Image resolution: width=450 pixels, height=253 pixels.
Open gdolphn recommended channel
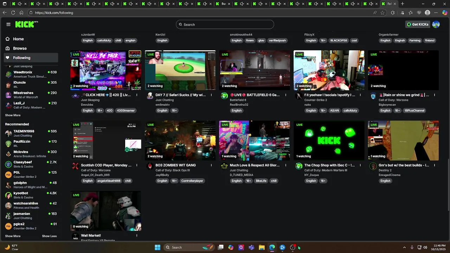31,185
